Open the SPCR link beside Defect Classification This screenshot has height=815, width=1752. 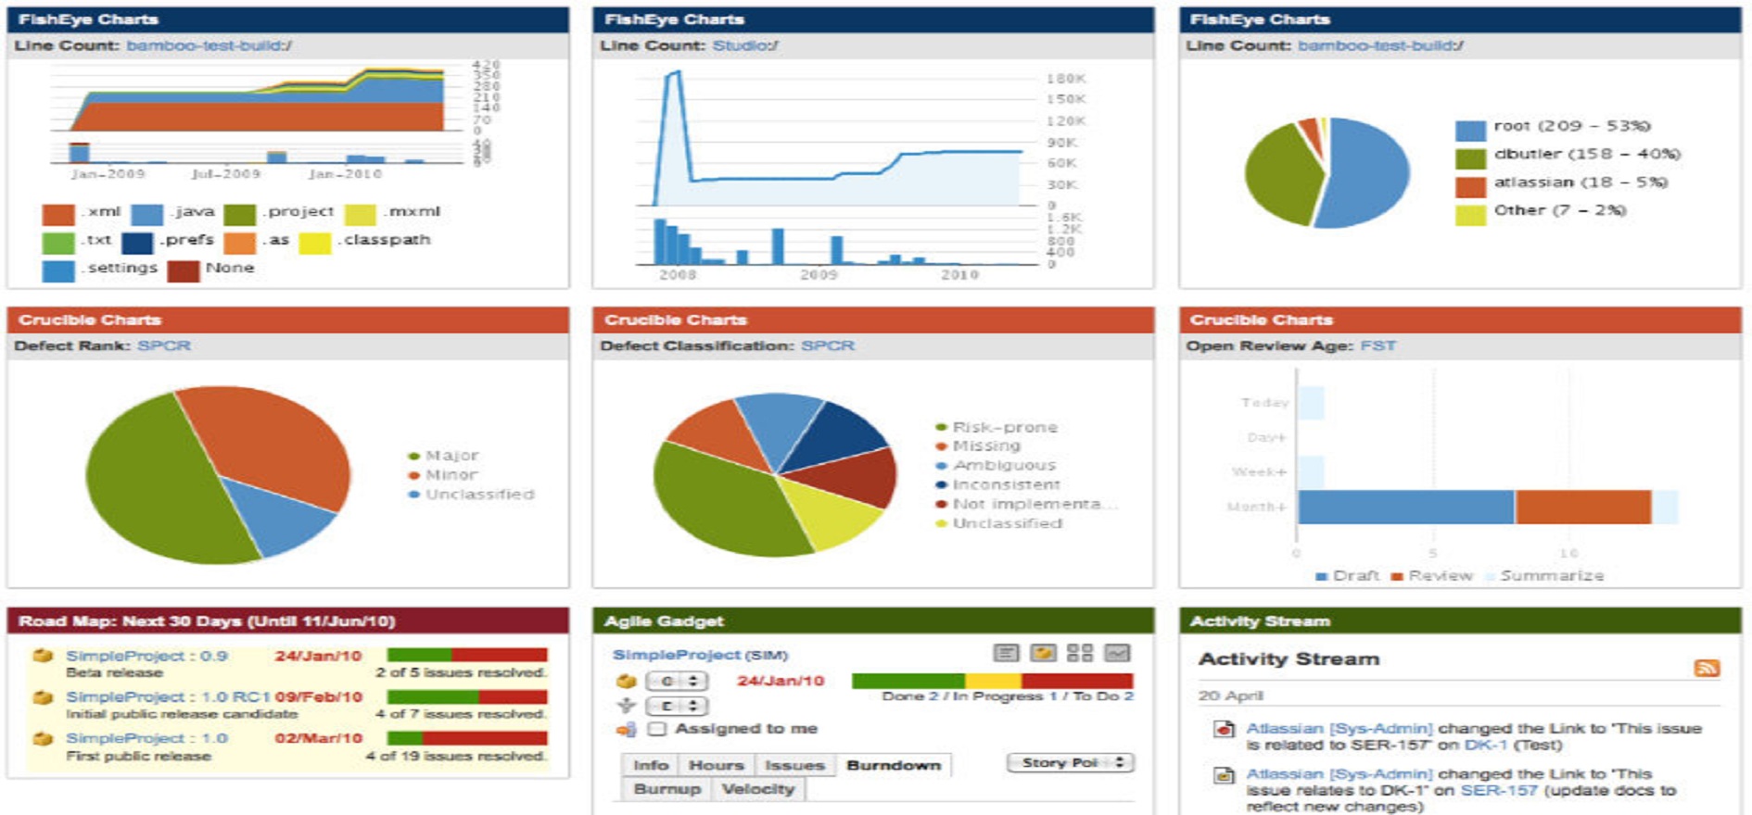[x=828, y=345]
